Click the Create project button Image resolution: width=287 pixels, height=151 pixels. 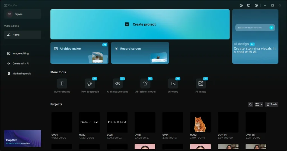[140, 24]
